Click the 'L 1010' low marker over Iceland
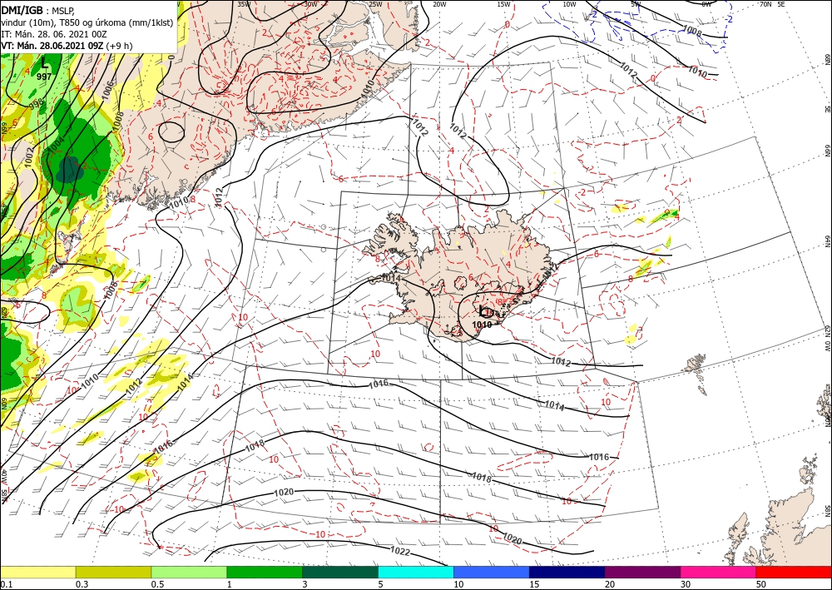Viewport: 832px width, 590px height. pos(483,317)
